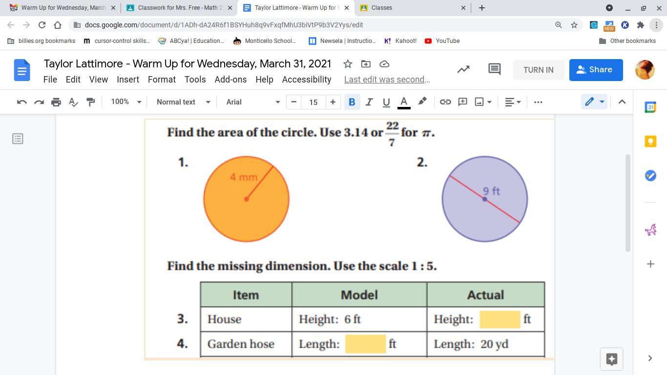667x375 pixels.
Task: Open a new browser tab
Action: [x=482, y=8]
